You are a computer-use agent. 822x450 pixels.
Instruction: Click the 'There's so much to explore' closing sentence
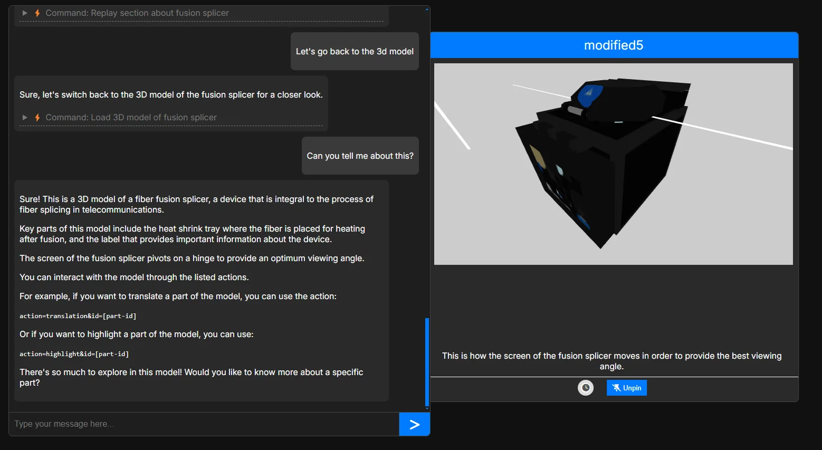pyautogui.click(x=192, y=377)
